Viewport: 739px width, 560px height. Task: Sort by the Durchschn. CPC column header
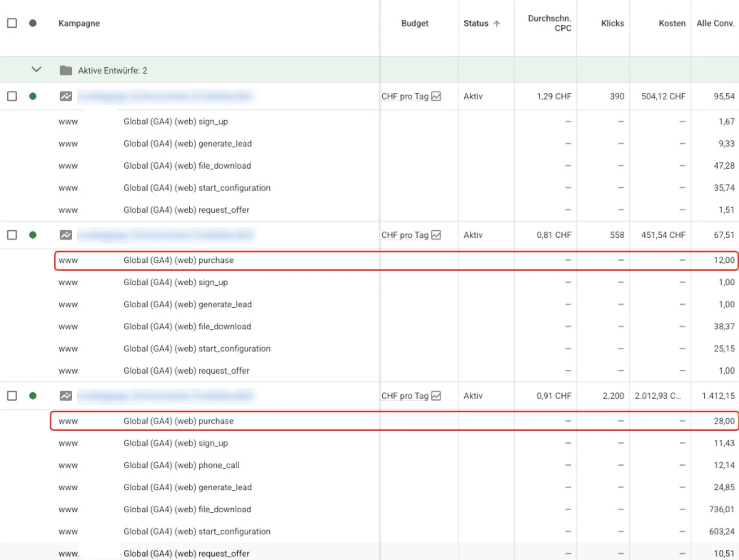pyautogui.click(x=549, y=23)
